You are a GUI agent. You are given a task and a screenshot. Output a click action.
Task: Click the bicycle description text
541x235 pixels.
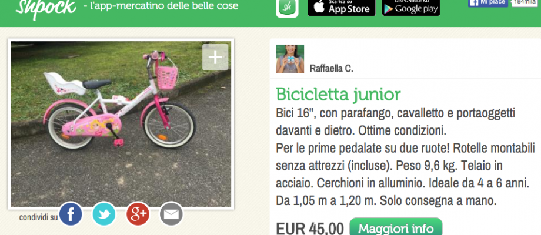click(x=405, y=157)
